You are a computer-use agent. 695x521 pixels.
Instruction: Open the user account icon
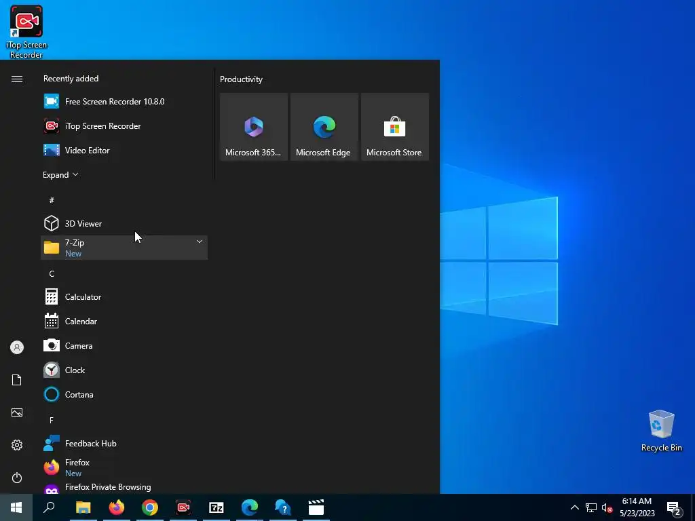(x=17, y=347)
